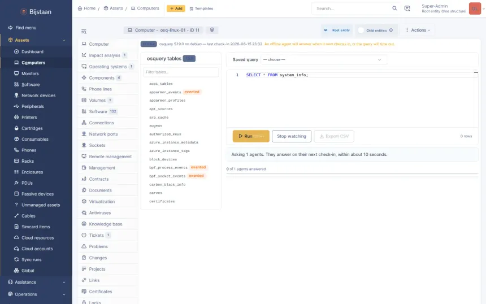
Task: Open the Remote management tab
Action: click(x=108, y=157)
